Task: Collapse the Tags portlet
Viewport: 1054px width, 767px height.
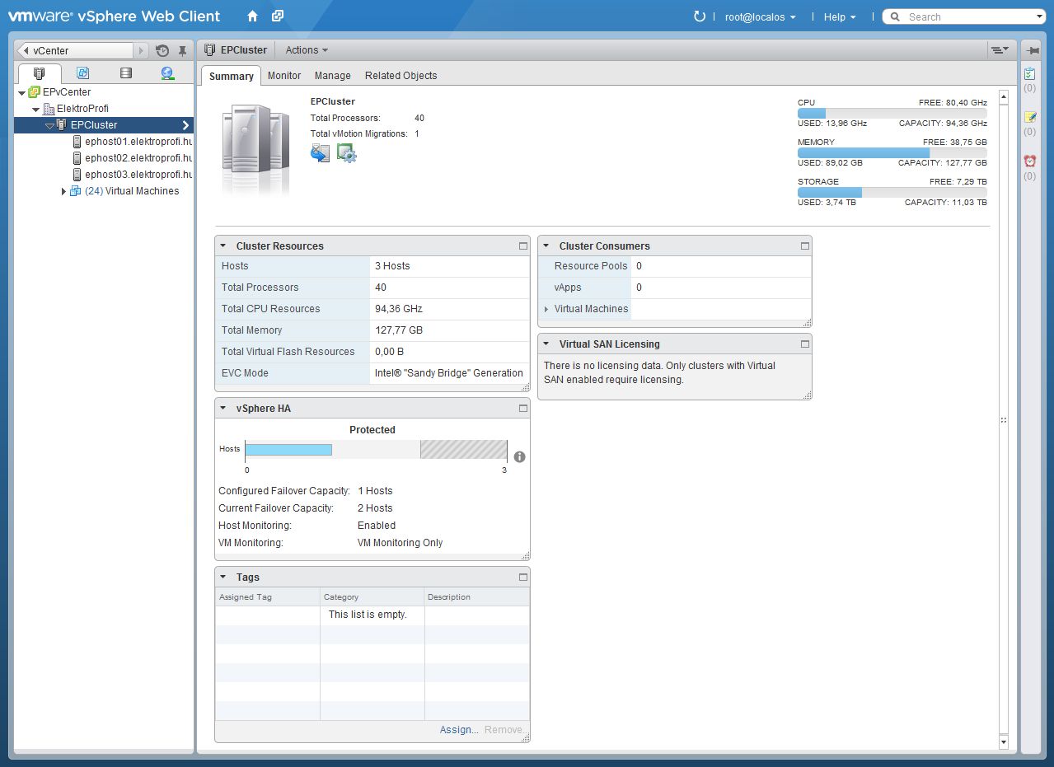Action: pyautogui.click(x=223, y=577)
